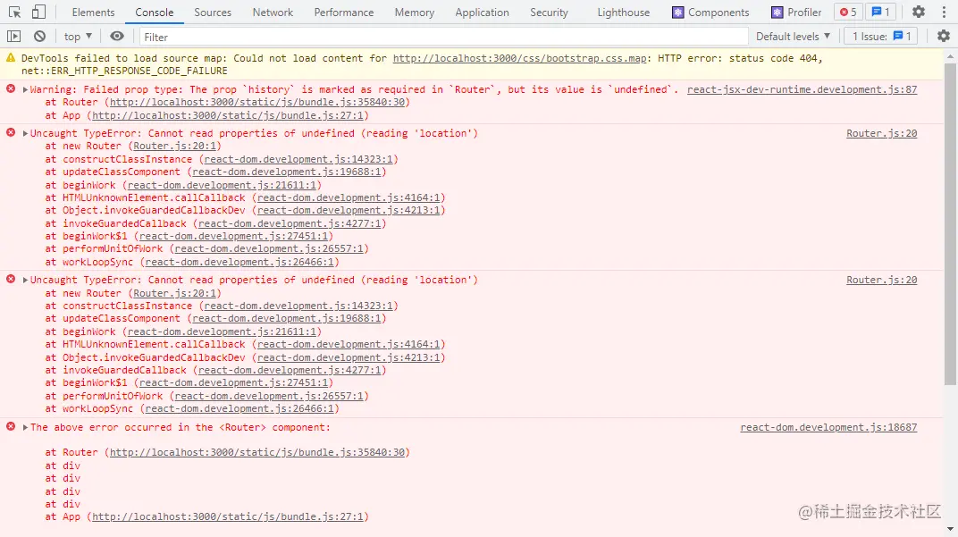Click scrollbar up arrow
This screenshot has width=958, height=537.
(x=950, y=56)
